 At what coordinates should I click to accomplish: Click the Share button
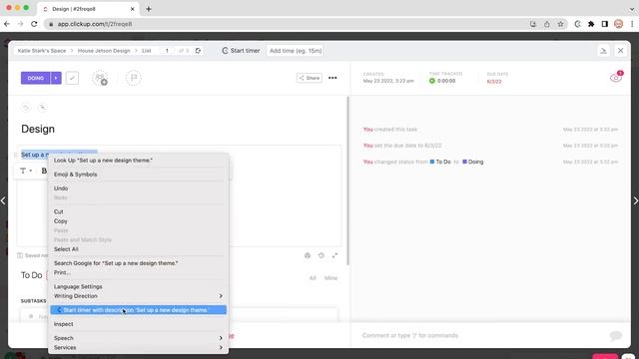(x=310, y=78)
